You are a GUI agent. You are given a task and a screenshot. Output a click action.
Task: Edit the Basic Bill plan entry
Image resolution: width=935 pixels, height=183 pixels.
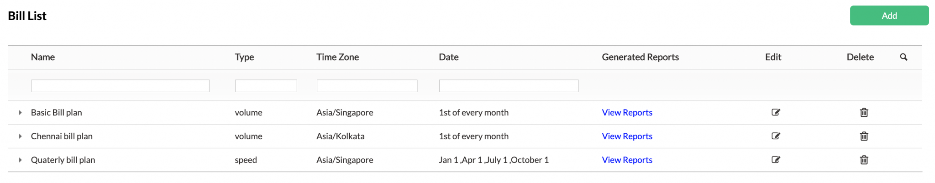point(776,112)
